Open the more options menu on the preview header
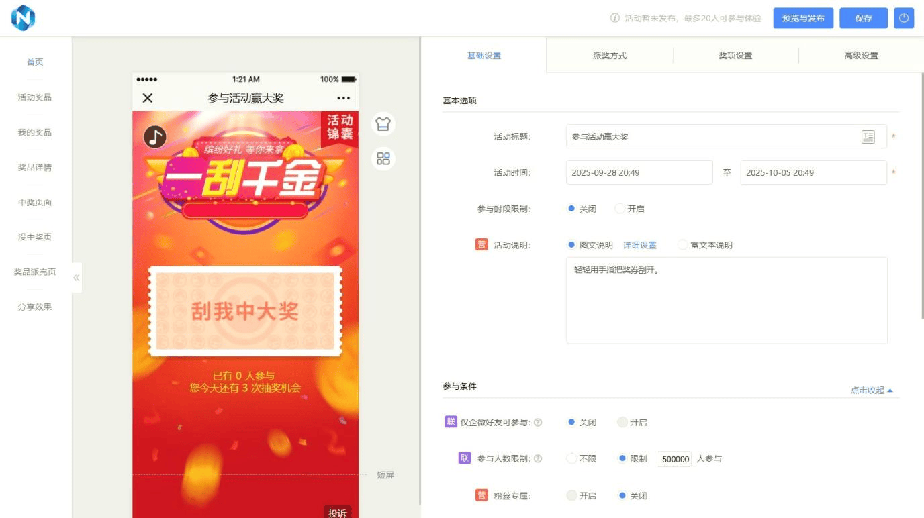 343,97
